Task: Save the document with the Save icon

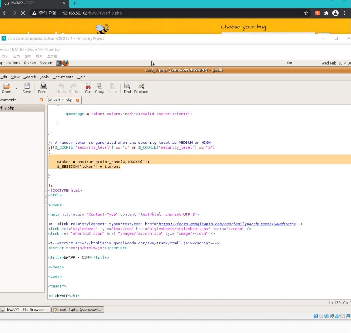Action: (x=27, y=88)
